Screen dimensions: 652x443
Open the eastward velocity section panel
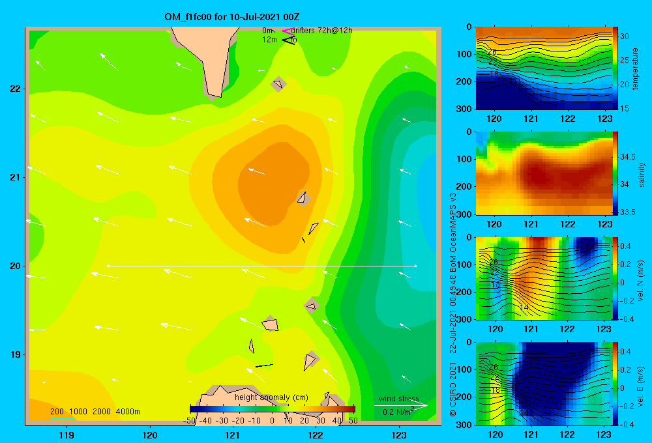click(544, 383)
